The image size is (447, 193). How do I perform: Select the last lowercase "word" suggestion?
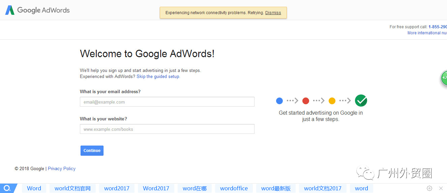pos(361,188)
